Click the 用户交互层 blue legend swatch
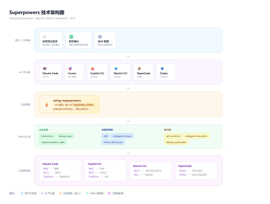 click(22, 193)
